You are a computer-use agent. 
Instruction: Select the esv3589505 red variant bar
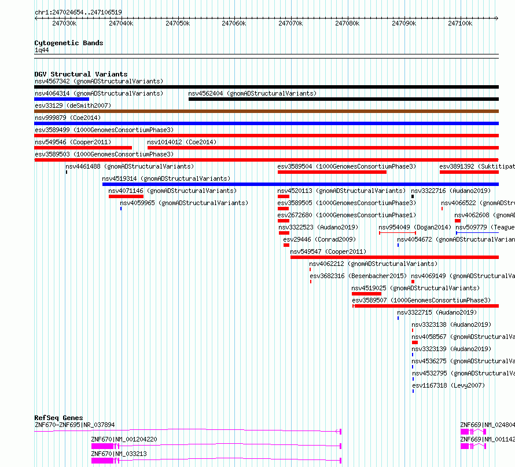pyautogui.click(x=283, y=209)
